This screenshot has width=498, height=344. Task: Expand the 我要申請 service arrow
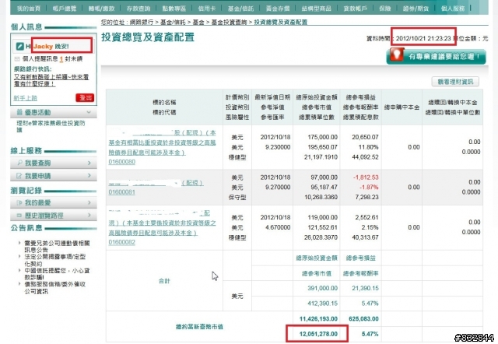pyautogui.click(x=89, y=176)
